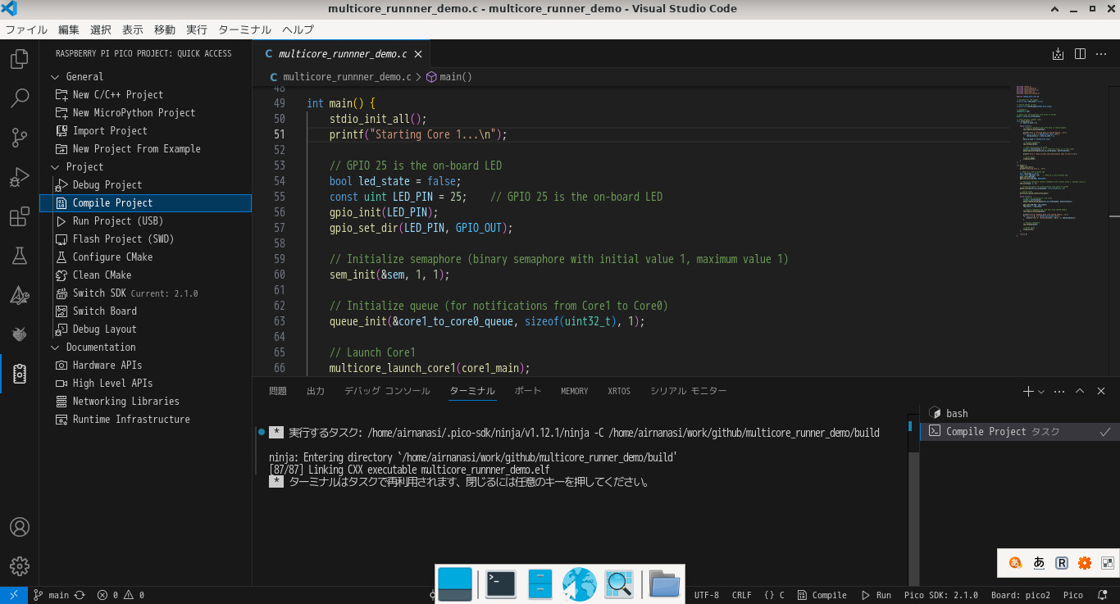Split the editor to the right
Screen dimensions: 1120x604
coord(1080,54)
